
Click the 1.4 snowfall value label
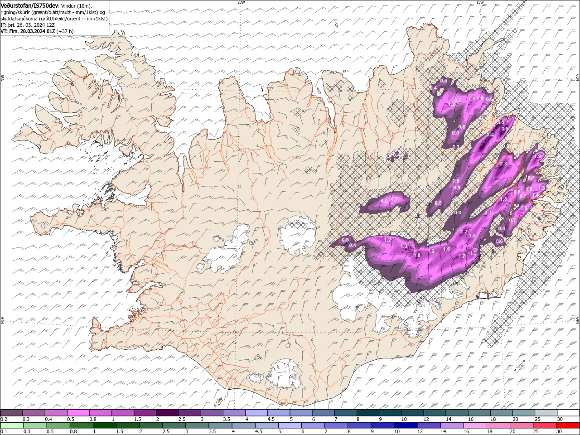[x=535, y=195]
